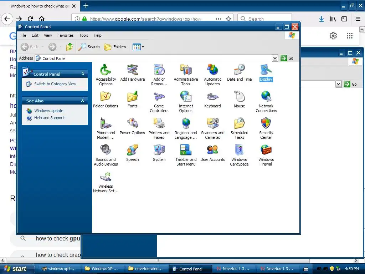Open Game Controllers icon
The width and height of the screenshot is (365, 274).
point(159,102)
